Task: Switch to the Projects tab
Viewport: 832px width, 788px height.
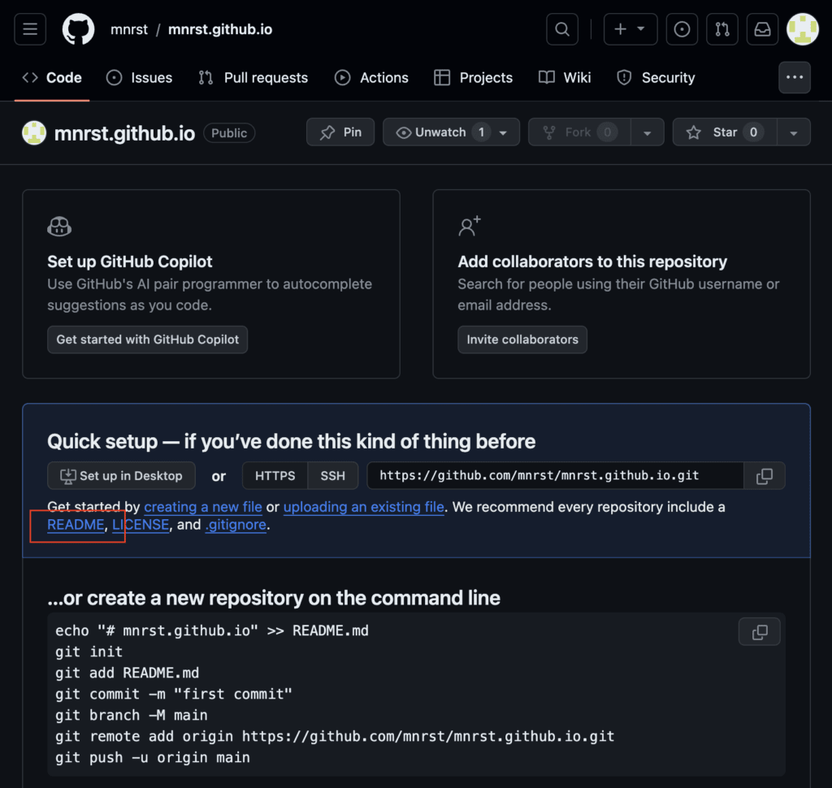Action: (x=474, y=77)
